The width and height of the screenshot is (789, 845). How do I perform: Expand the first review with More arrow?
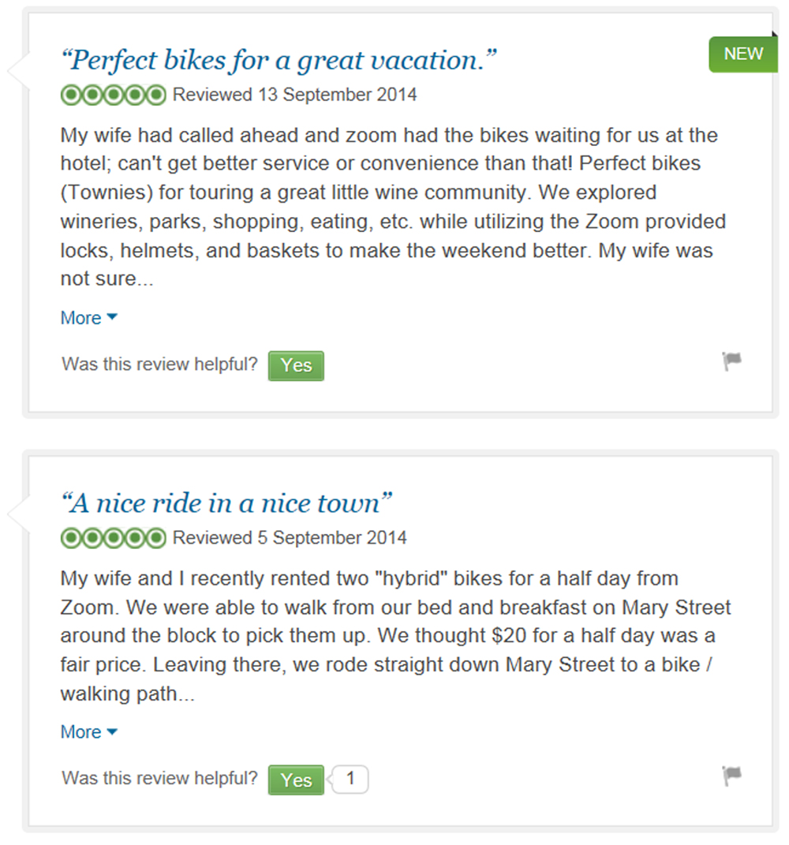(89, 317)
